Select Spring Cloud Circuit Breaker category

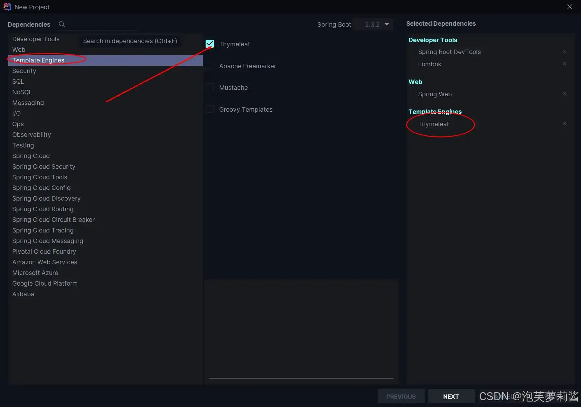(106, 220)
